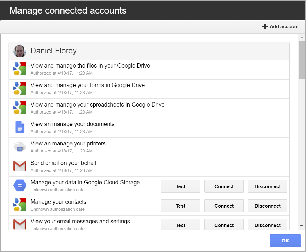The width and height of the screenshot is (306, 252).
Task: Click the Daniel Florey account name
Action: point(54,51)
